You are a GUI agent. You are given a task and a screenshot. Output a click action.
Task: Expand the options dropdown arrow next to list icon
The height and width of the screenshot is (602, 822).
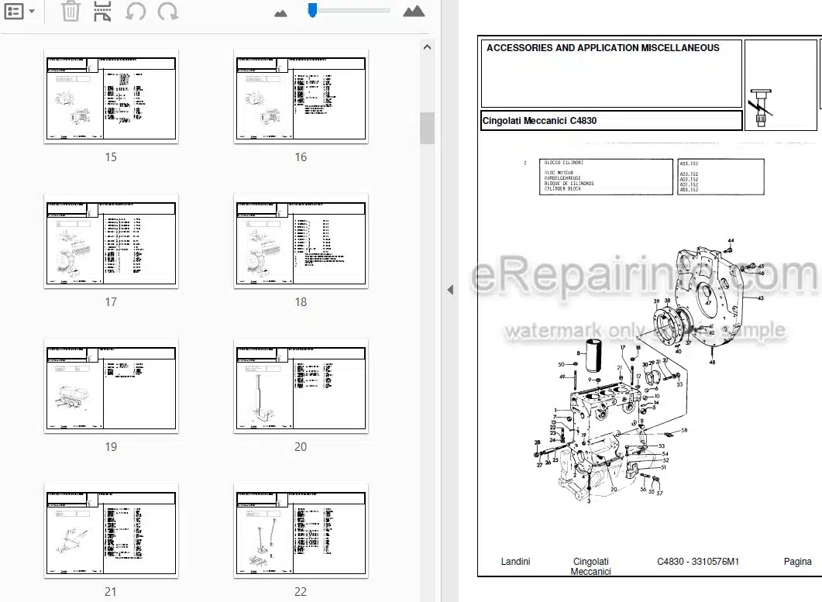[32, 12]
